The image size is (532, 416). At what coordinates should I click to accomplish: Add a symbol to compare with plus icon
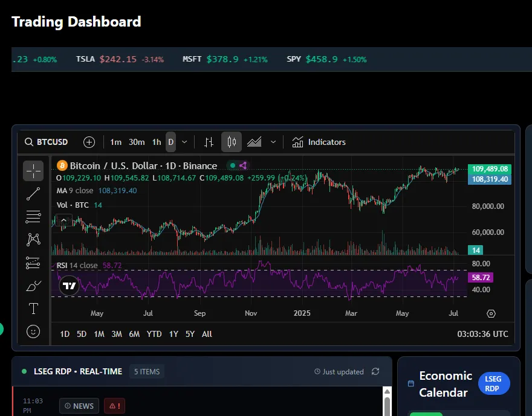pos(89,142)
